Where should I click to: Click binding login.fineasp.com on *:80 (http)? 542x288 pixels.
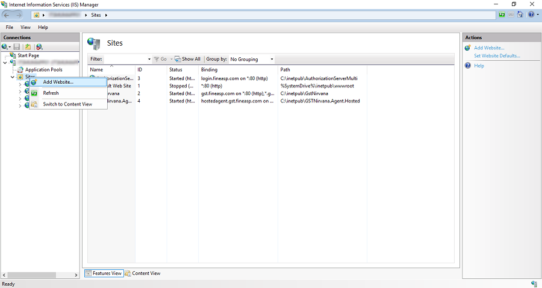coord(234,78)
